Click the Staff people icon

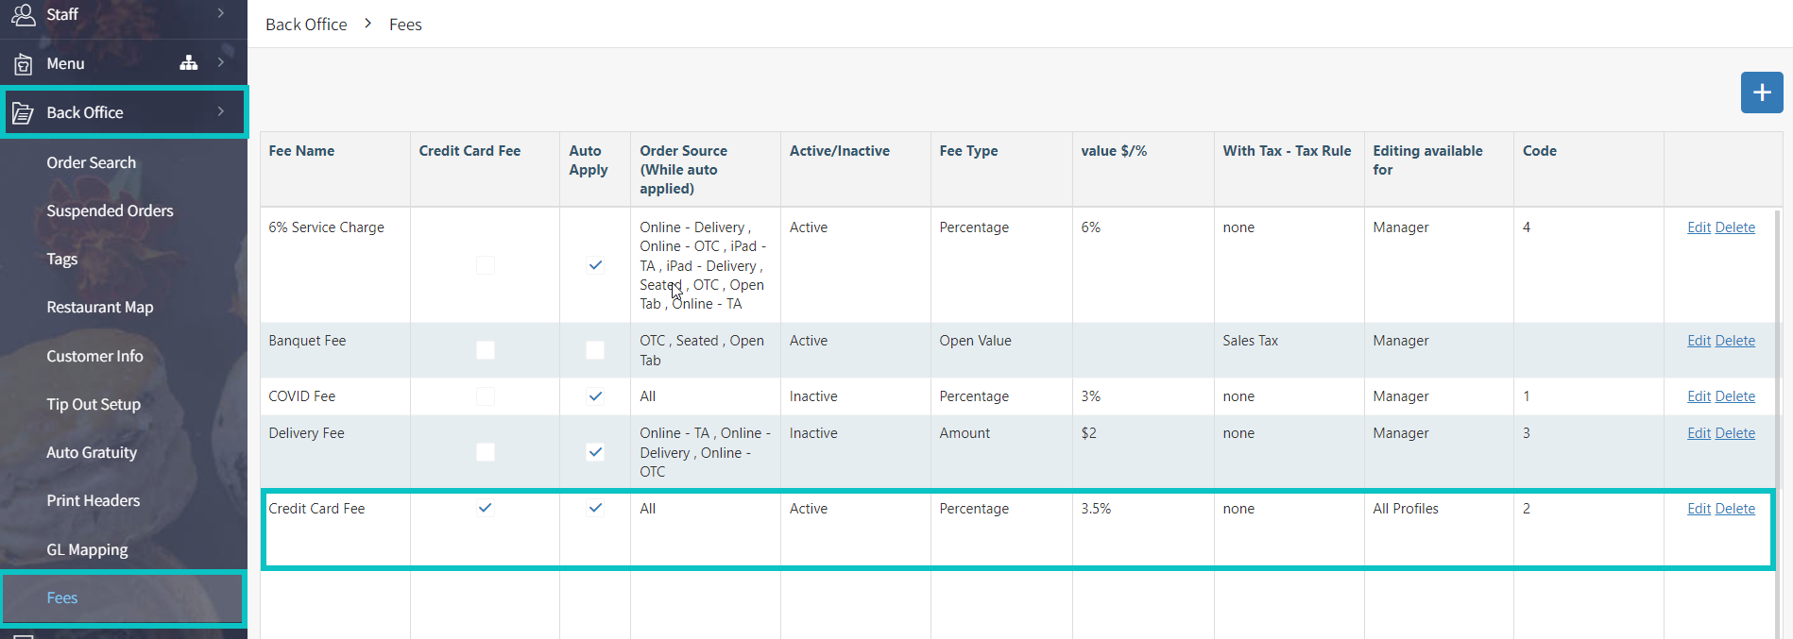(x=24, y=13)
